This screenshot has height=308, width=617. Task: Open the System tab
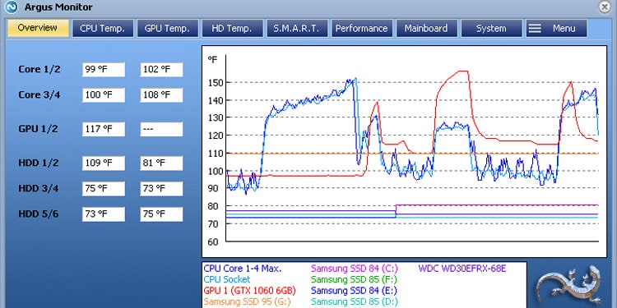tap(491, 28)
